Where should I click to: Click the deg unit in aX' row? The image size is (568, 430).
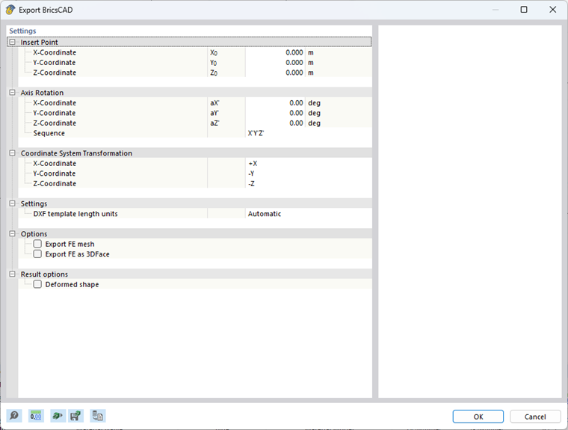coord(314,102)
